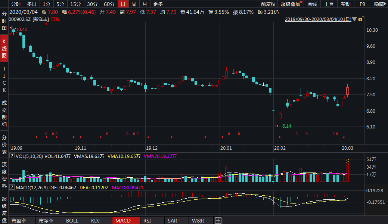The image size is (388, 224).
Task: Expand the 隐藏 panel arrow
Action: point(379,4)
